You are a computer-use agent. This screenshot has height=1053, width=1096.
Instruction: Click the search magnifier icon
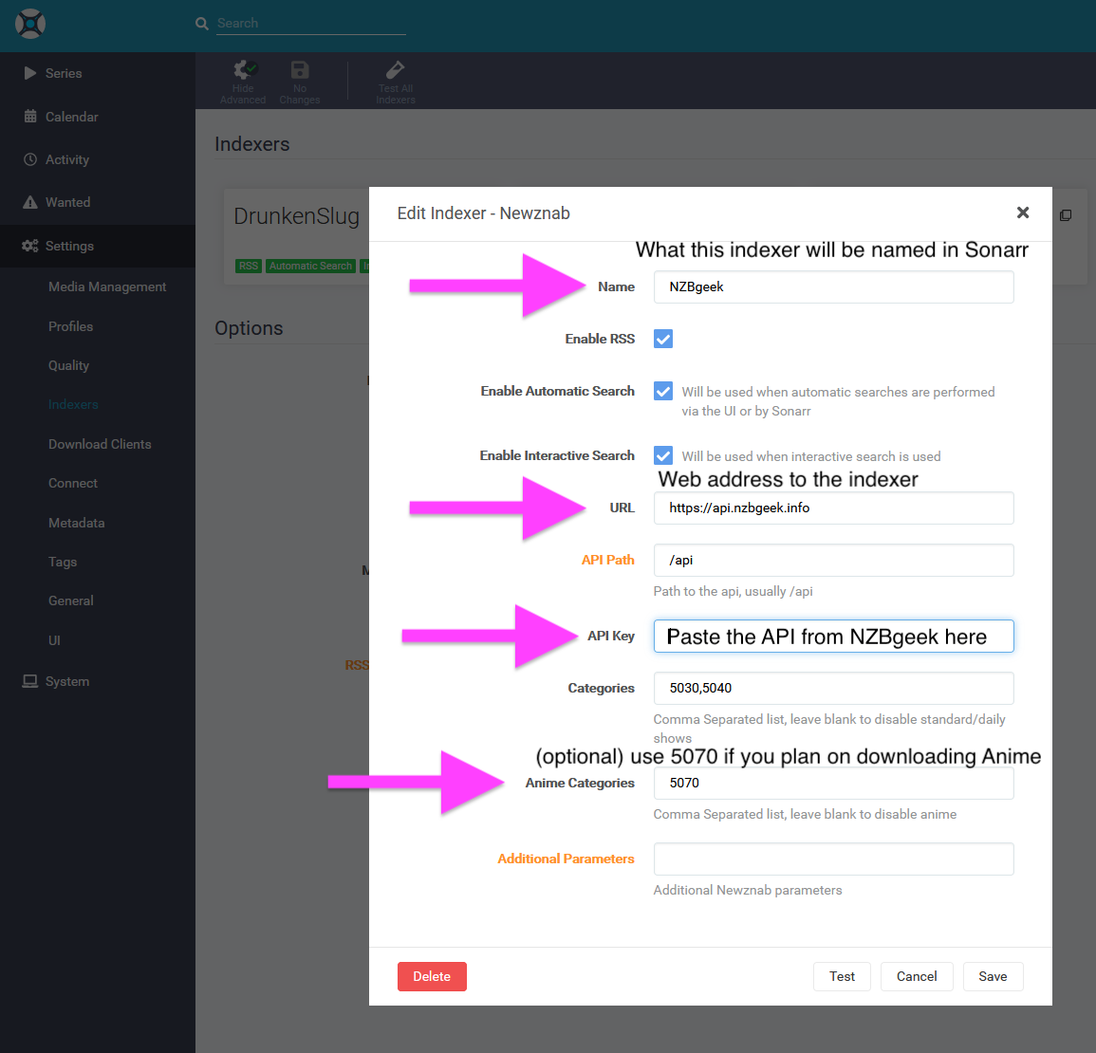click(200, 23)
